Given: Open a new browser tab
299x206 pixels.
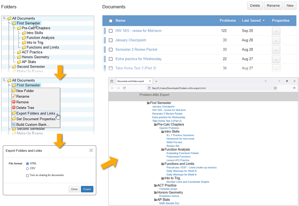Looking at the screenshot, I should 156,81.
